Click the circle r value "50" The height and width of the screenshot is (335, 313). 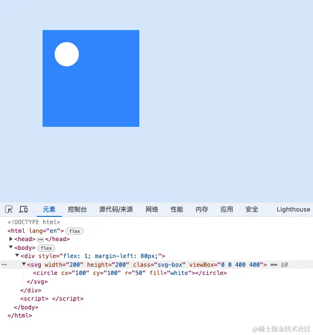tap(139, 273)
